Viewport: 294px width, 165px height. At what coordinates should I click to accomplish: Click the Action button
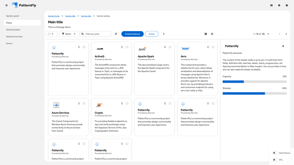click(151, 34)
